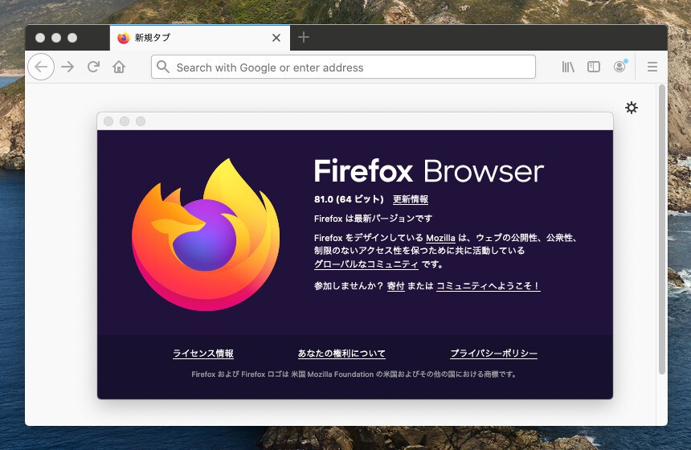Image resolution: width=691 pixels, height=450 pixels.
Task: Click the 寄付 donate link
Action: coord(396,285)
